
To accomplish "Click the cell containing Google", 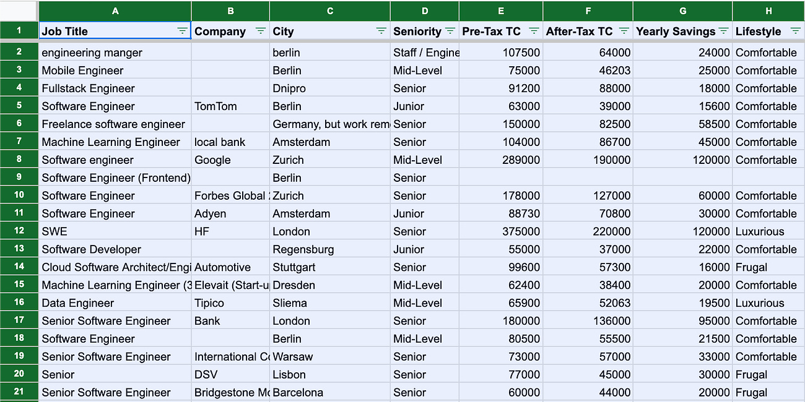I will click(230, 159).
